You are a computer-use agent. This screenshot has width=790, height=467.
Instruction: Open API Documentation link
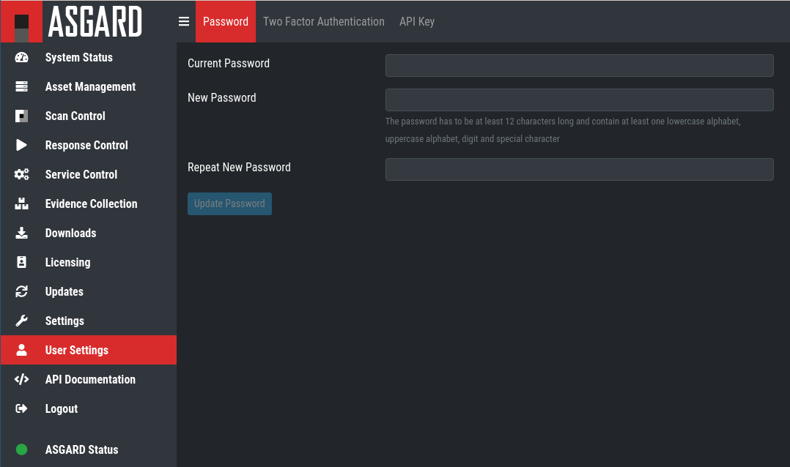click(x=90, y=379)
